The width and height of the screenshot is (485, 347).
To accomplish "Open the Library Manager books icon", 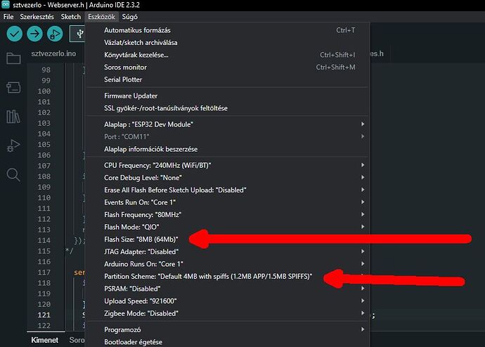I will pos(13,117).
